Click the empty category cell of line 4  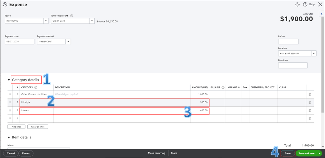[37, 118]
